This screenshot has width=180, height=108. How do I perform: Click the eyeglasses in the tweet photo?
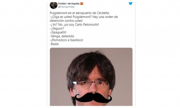[x=91, y=84]
